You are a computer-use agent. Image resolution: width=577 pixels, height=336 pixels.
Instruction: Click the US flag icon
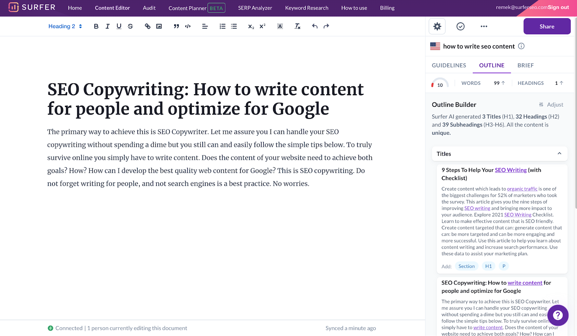[435, 46]
